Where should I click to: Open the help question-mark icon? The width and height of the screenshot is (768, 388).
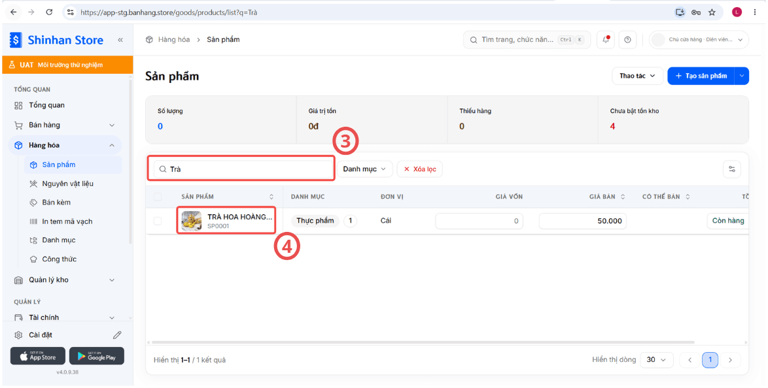pos(627,40)
